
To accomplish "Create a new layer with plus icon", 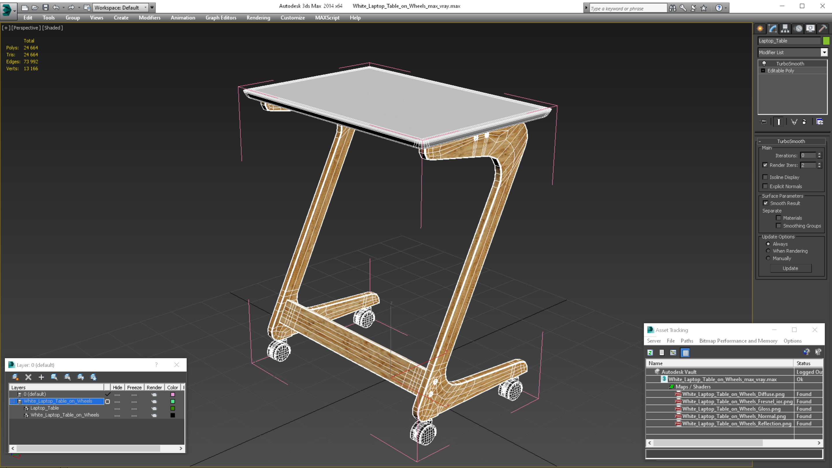I will tap(41, 377).
